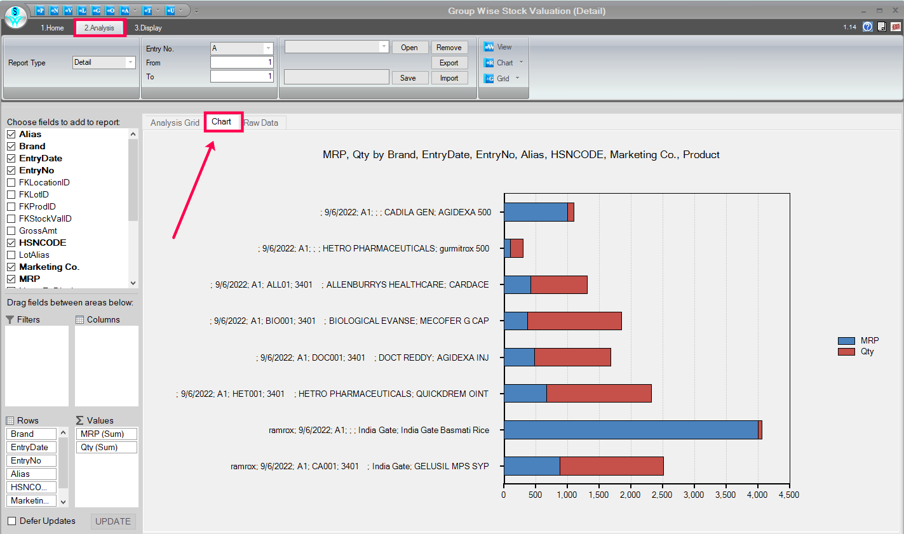This screenshot has height=534, width=904.
Task: Switch to the 1.Home tab
Action: (52, 28)
